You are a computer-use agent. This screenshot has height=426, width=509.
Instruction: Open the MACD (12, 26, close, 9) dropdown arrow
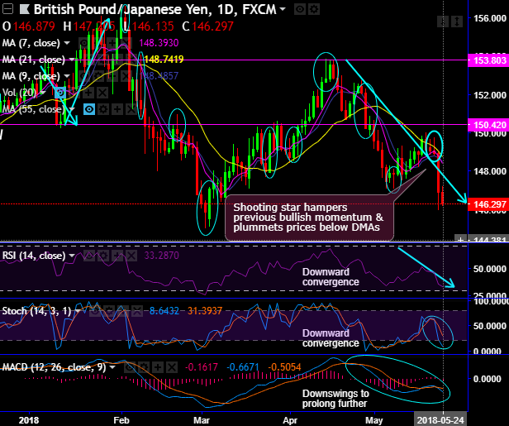(112, 367)
